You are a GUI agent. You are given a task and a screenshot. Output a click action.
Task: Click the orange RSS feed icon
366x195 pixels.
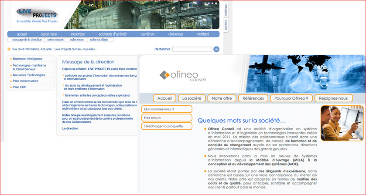pos(9,49)
